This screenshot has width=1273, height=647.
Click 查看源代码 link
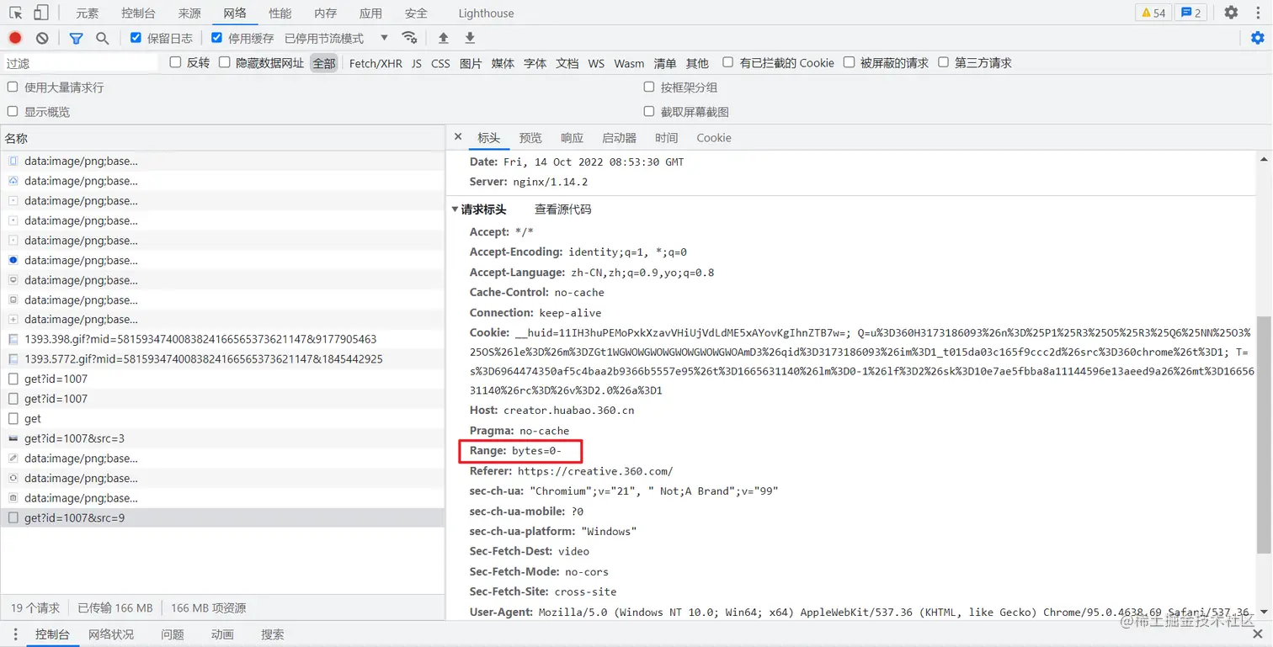(x=562, y=209)
